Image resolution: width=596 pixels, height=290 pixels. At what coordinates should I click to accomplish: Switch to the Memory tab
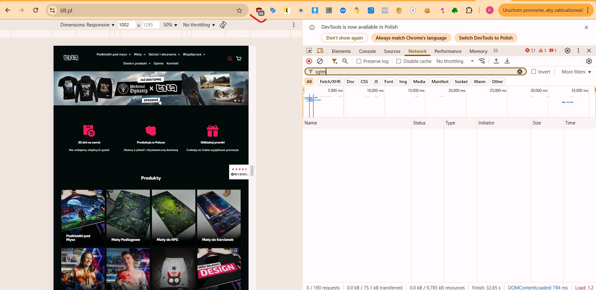click(478, 51)
